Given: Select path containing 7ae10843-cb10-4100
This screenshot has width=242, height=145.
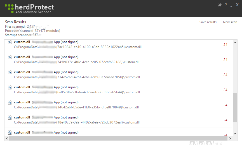Looking at the screenshot, I should tap(77, 47).
